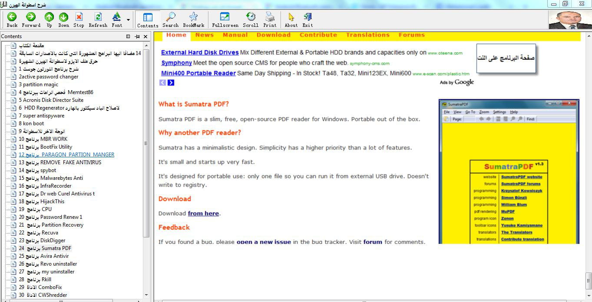This screenshot has height=302, width=592.
Task: Select the DiskDigger topic
Action: tap(42, 240)
